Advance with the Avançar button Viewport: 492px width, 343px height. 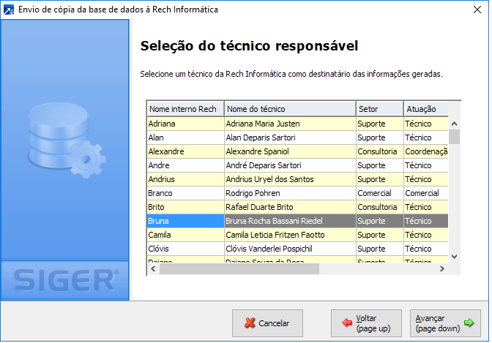tap(445, 323)
